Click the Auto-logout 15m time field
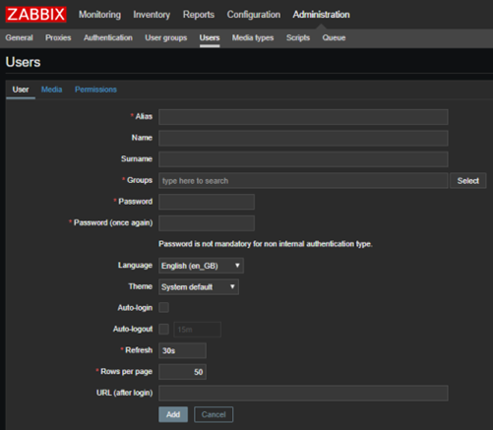 pyautogui.click(x=197, y=330)
